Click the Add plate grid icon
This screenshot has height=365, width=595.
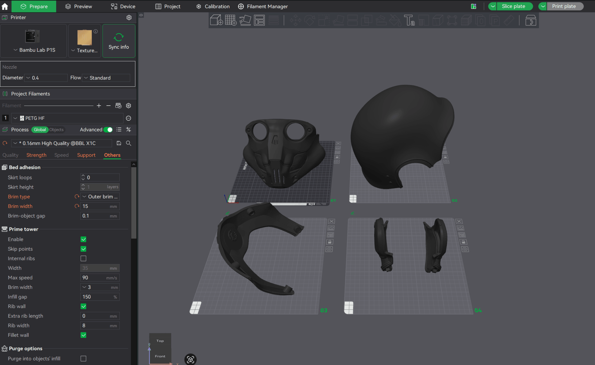(231, 20)
